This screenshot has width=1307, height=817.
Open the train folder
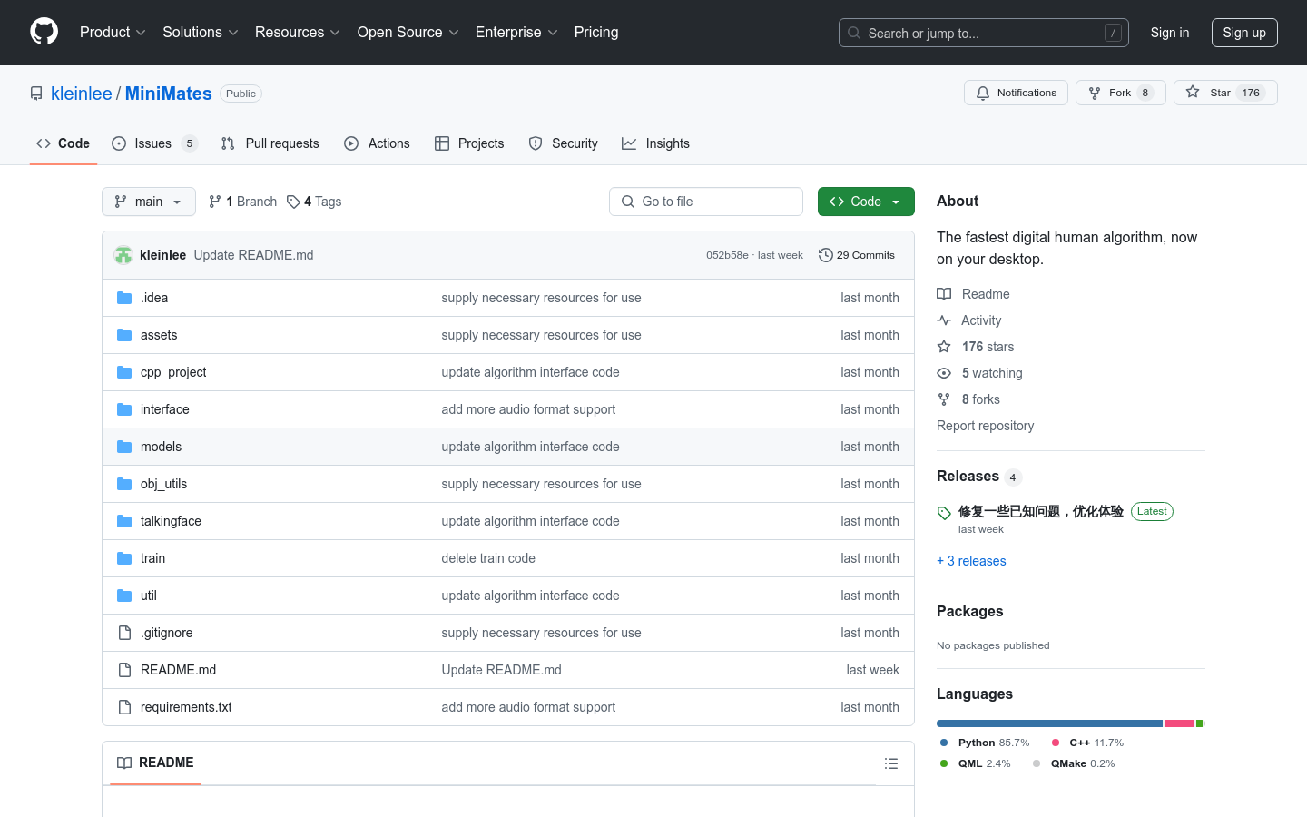pyautogui.click(x=152, y=558)
